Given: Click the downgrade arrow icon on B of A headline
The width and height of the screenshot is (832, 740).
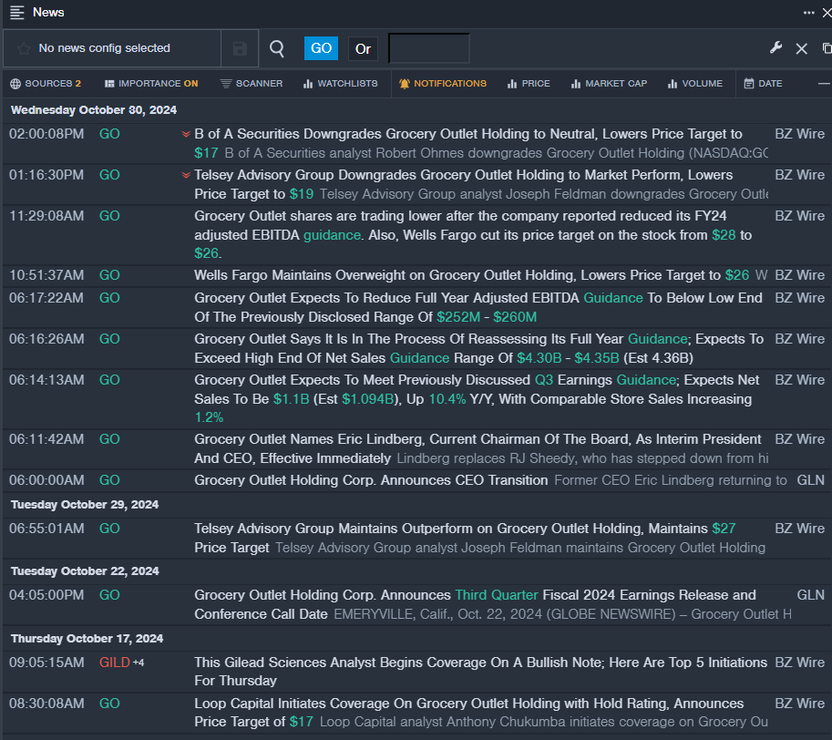Looking at the screenshot, I should click(x=186, y=134).
